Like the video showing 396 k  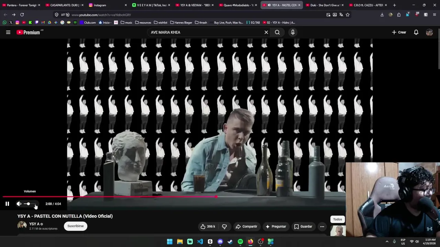pyautogui.click(x=208, y=226)
